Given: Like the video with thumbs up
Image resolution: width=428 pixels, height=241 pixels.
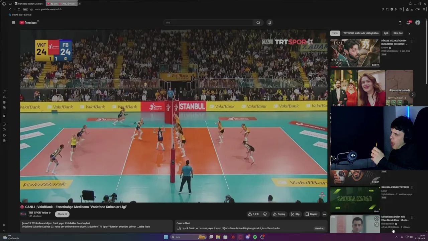Looking at the screenshot, I should 253,214.
